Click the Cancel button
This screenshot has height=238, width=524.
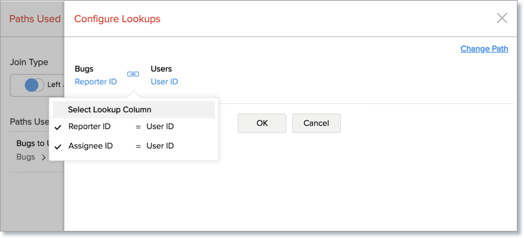coord(316,123)
